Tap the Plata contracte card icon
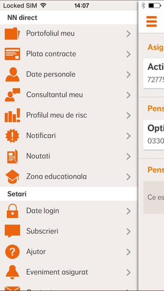Image resolution: width=164 pixels, height=291 pixels. [x=12, y=54]
